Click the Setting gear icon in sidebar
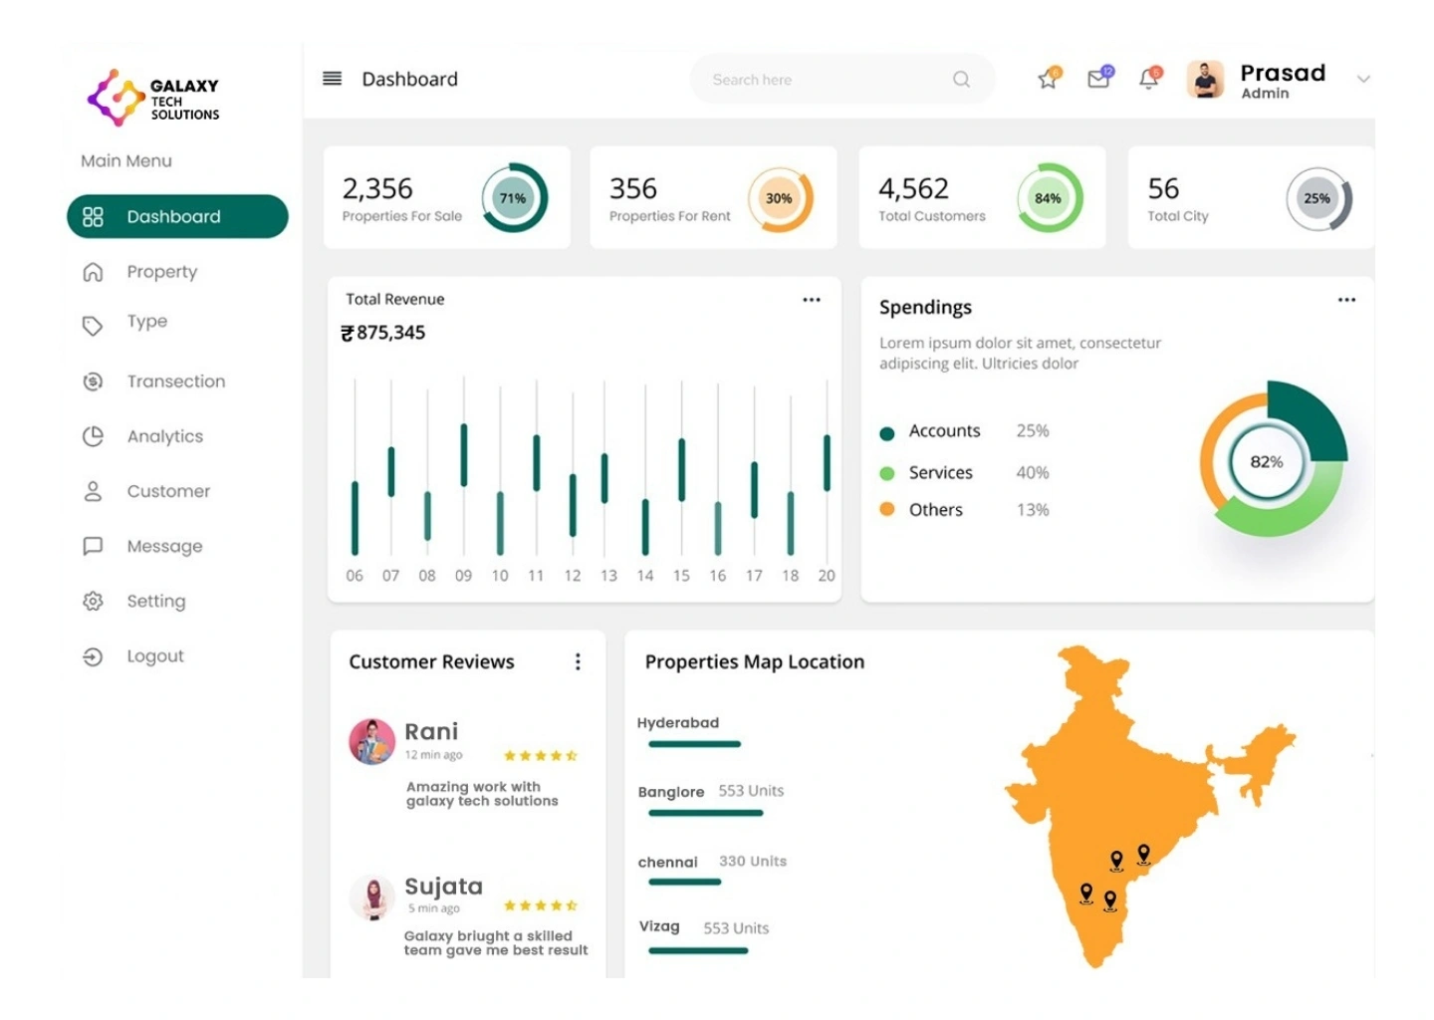1434x1020 pixels. (93, 602)
